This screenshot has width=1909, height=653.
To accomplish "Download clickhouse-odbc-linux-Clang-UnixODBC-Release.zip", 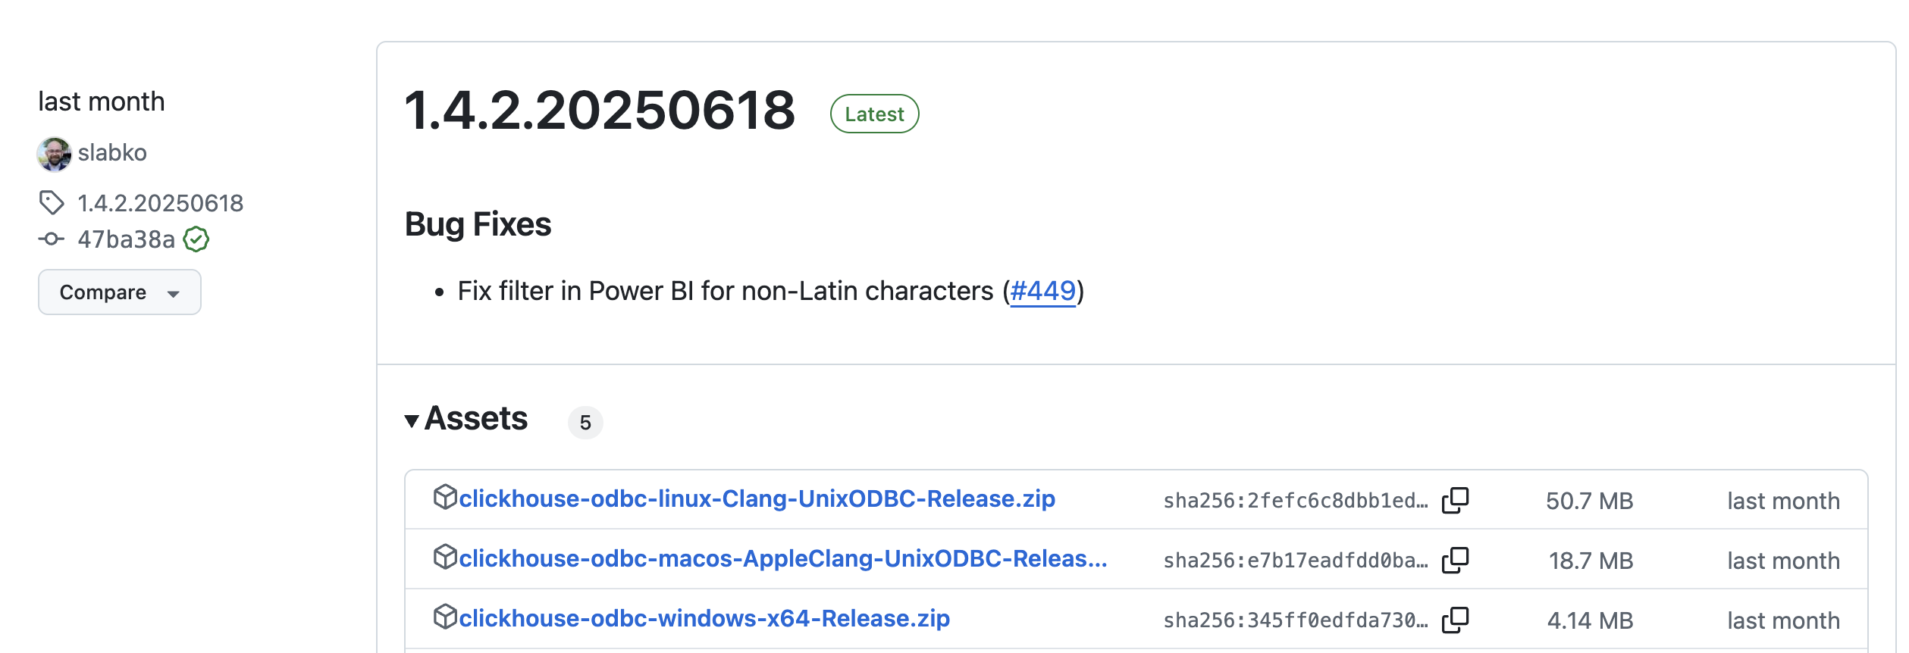I will 757,499.
